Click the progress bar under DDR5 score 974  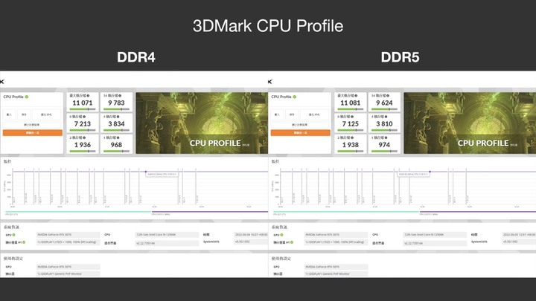[x=384, y=151]
